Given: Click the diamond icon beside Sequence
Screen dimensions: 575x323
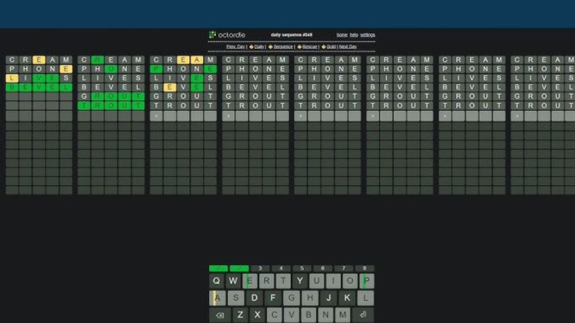Looking at the screenshot, I should [x=270, y=47].
